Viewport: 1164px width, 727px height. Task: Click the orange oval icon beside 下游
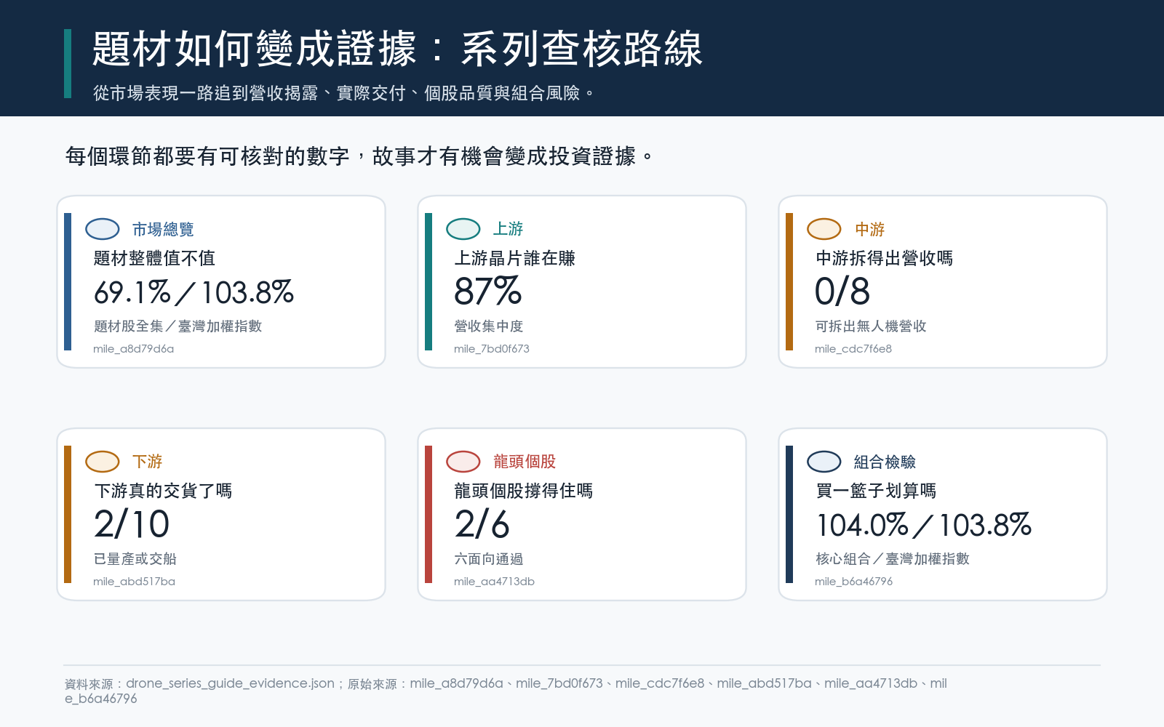click(x=103, y=462)
